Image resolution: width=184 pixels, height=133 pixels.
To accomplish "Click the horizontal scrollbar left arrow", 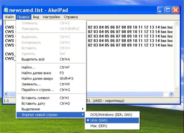I will 6,94.
